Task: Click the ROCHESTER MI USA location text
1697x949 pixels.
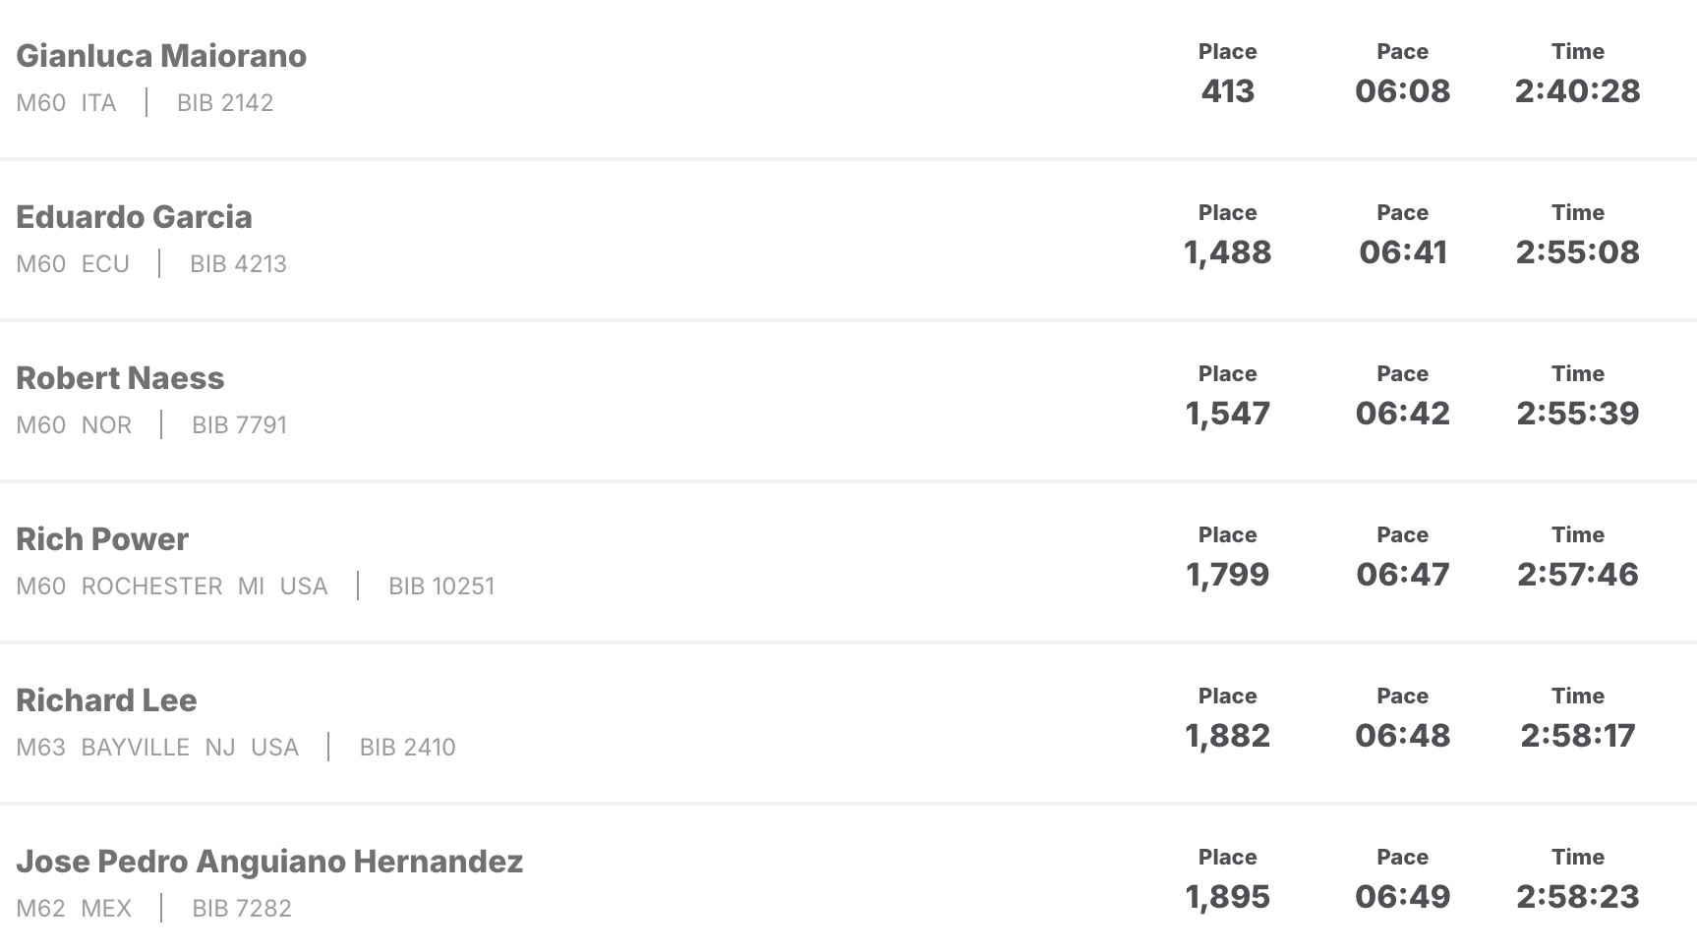Action: click(x=205, y=586)
